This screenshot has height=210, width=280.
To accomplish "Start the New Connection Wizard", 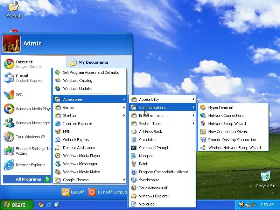I will click(233, 132).
